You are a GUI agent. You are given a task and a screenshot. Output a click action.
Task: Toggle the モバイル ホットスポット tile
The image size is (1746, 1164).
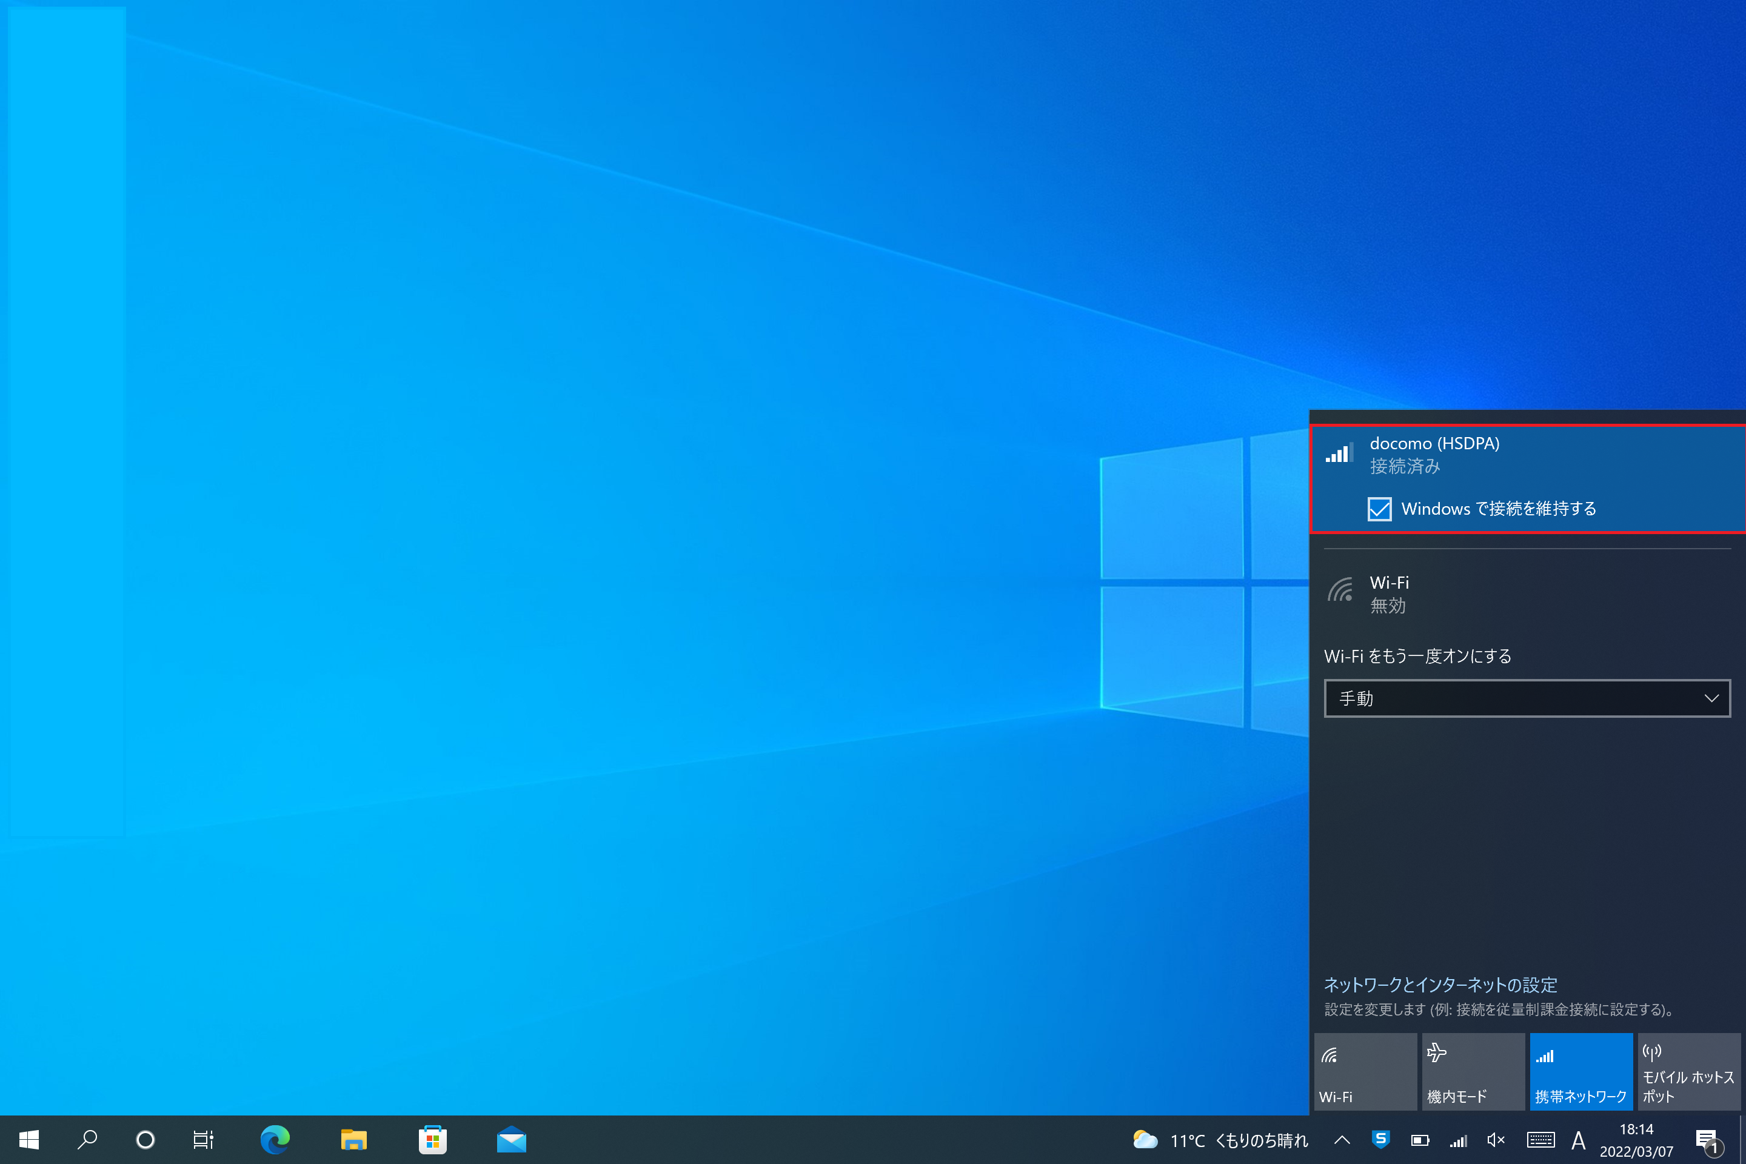click(x=1689, y=1072)
